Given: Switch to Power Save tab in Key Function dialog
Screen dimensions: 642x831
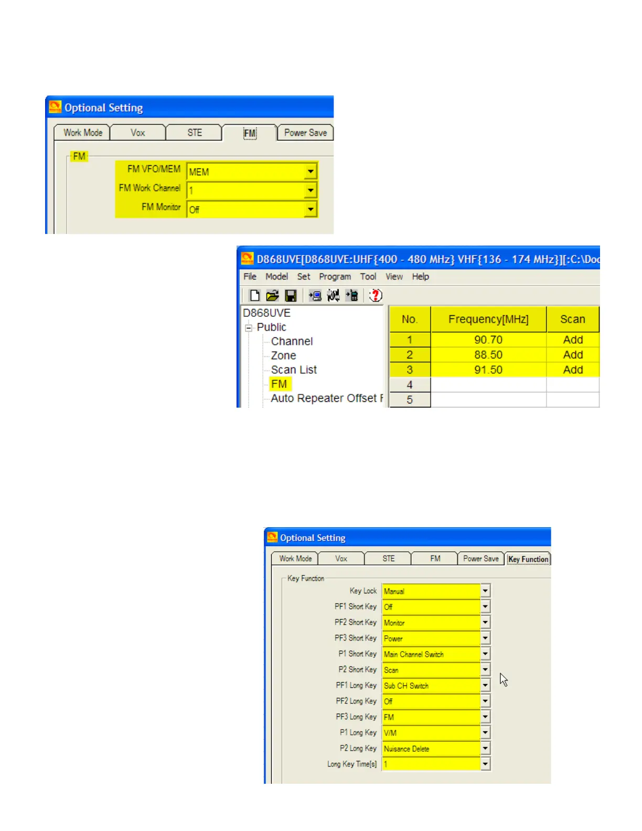Looking at the screenshot, I should [x=481, y=559].
